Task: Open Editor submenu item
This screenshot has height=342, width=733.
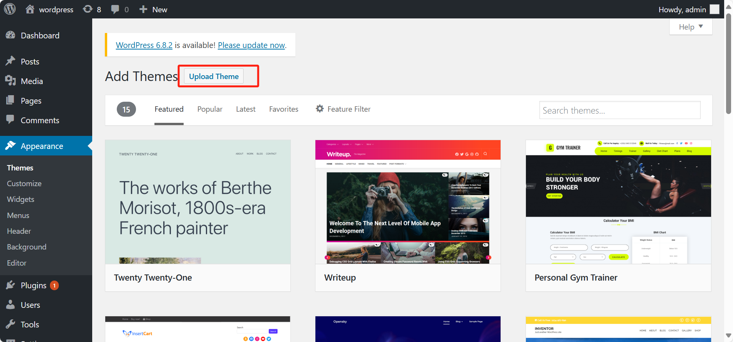Action: [17, 263]
